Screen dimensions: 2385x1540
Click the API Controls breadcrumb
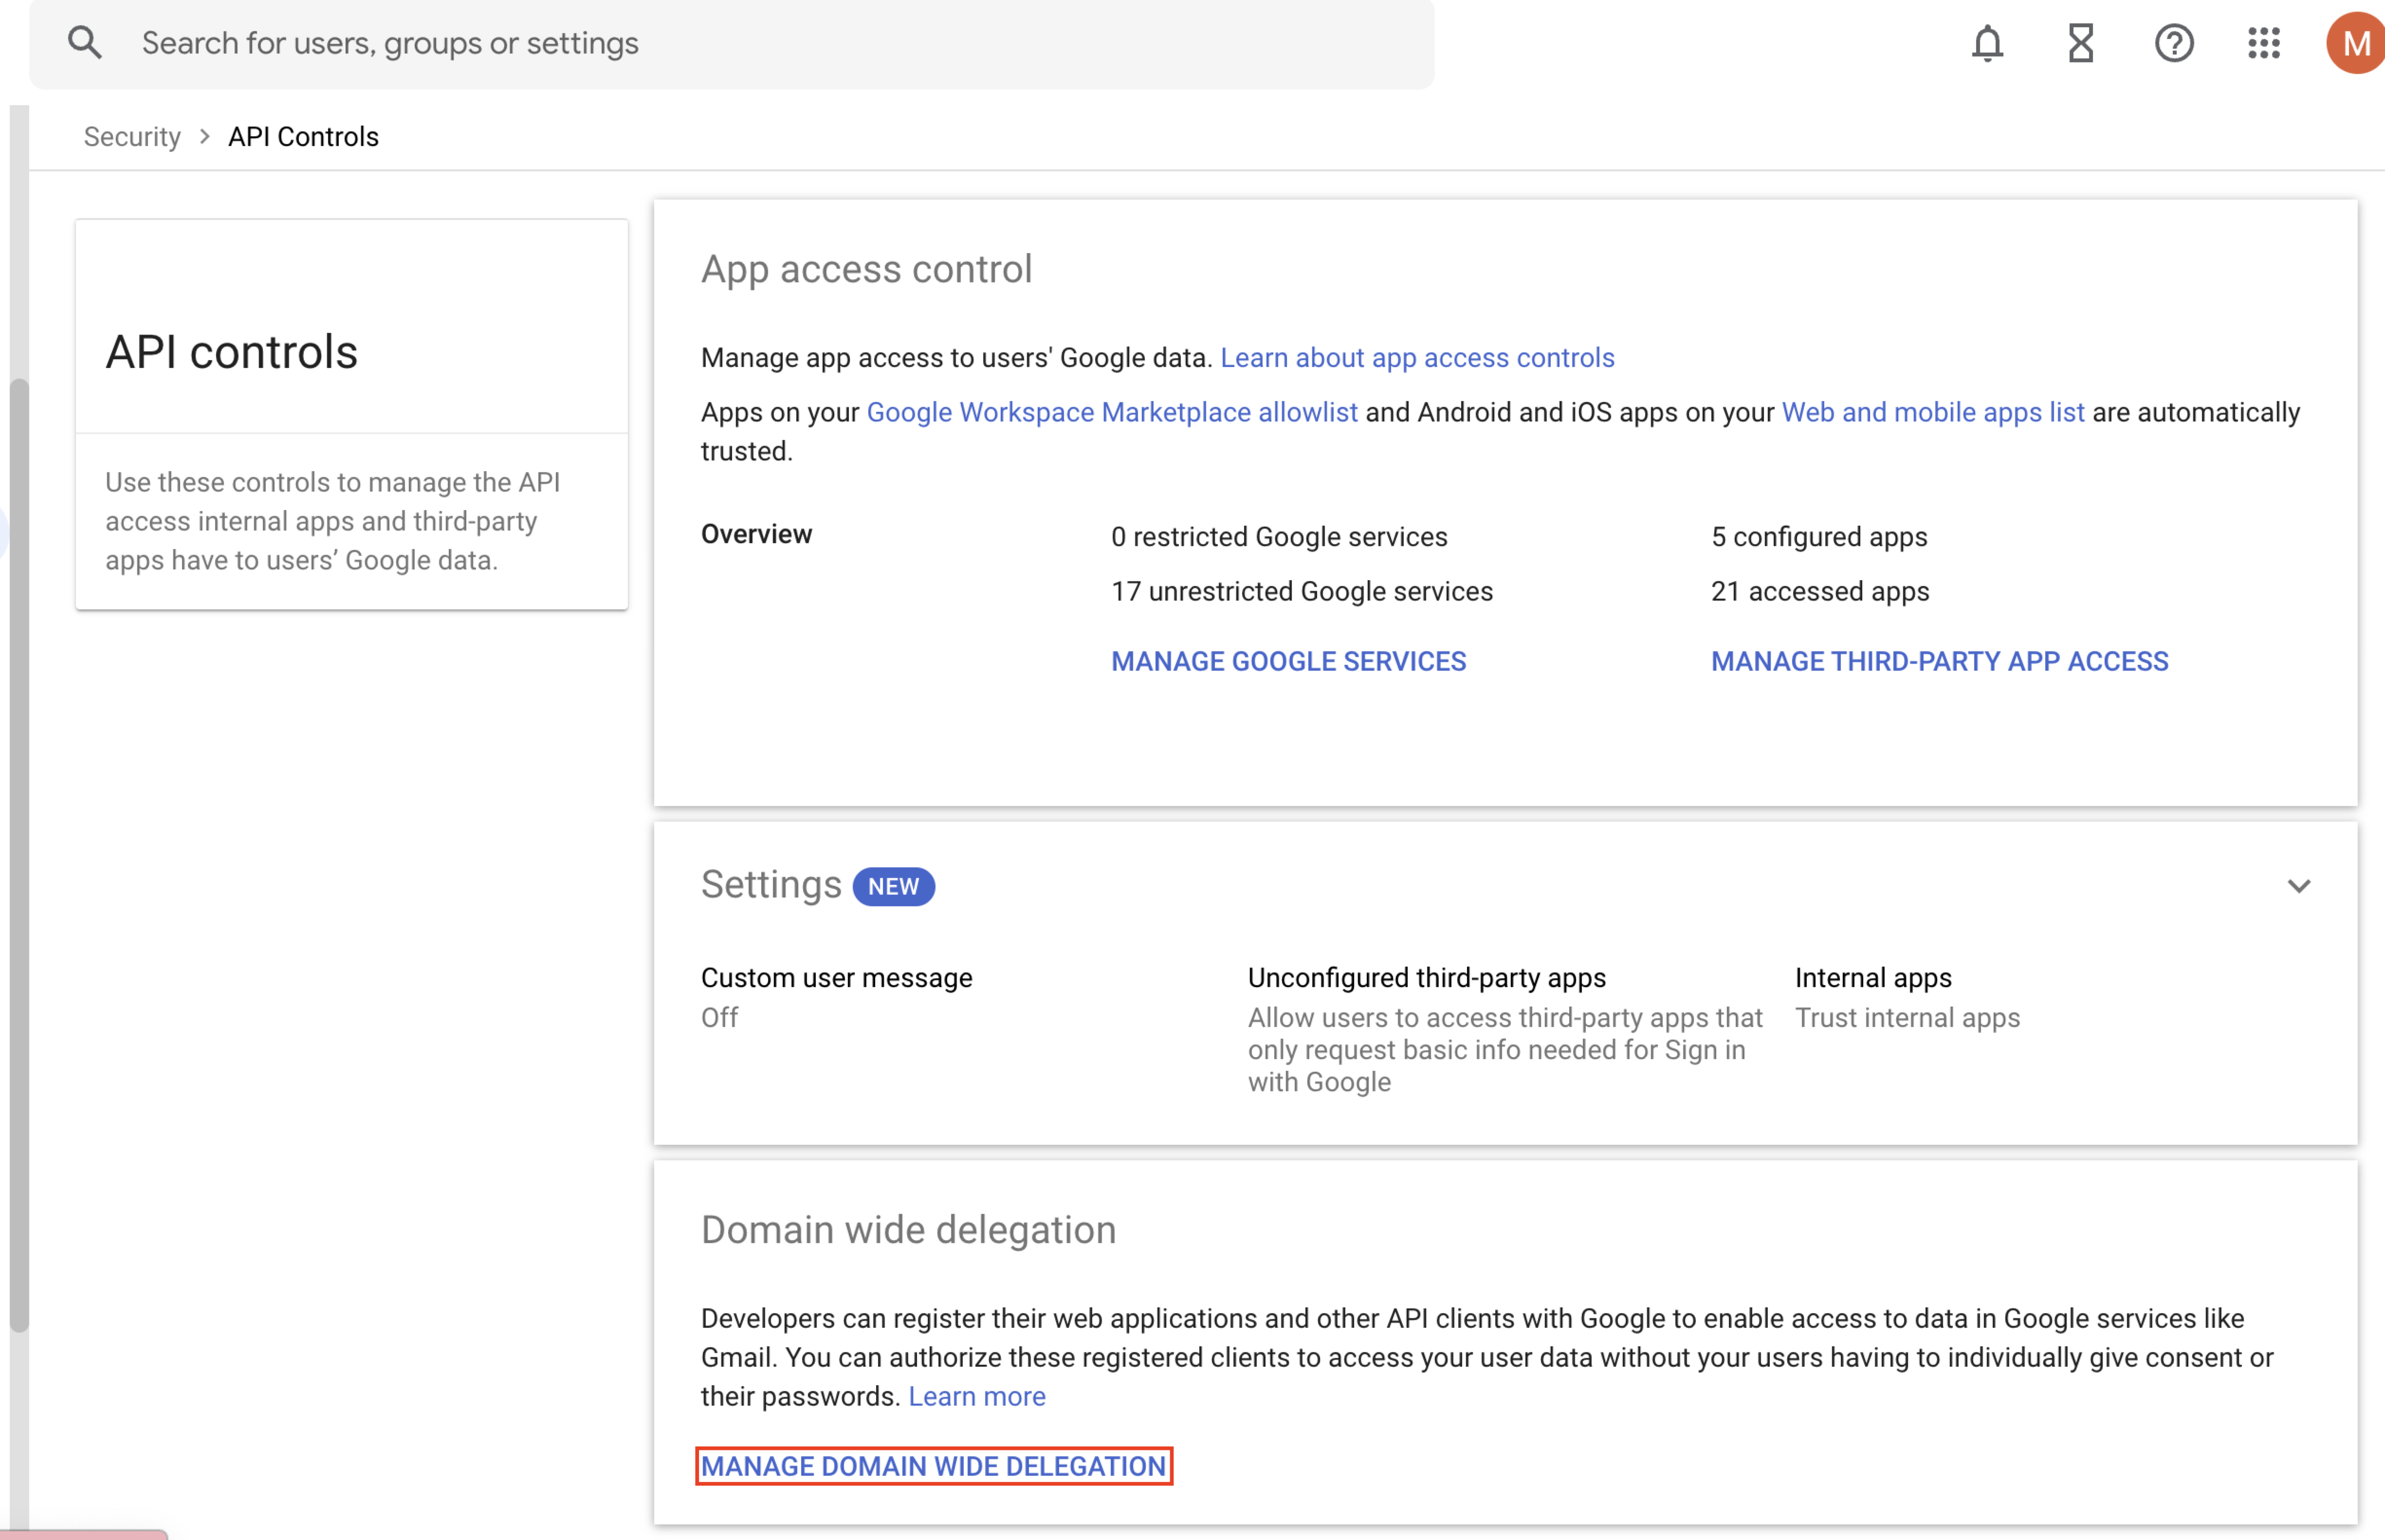pyautogui.click(x=303, y=137)
